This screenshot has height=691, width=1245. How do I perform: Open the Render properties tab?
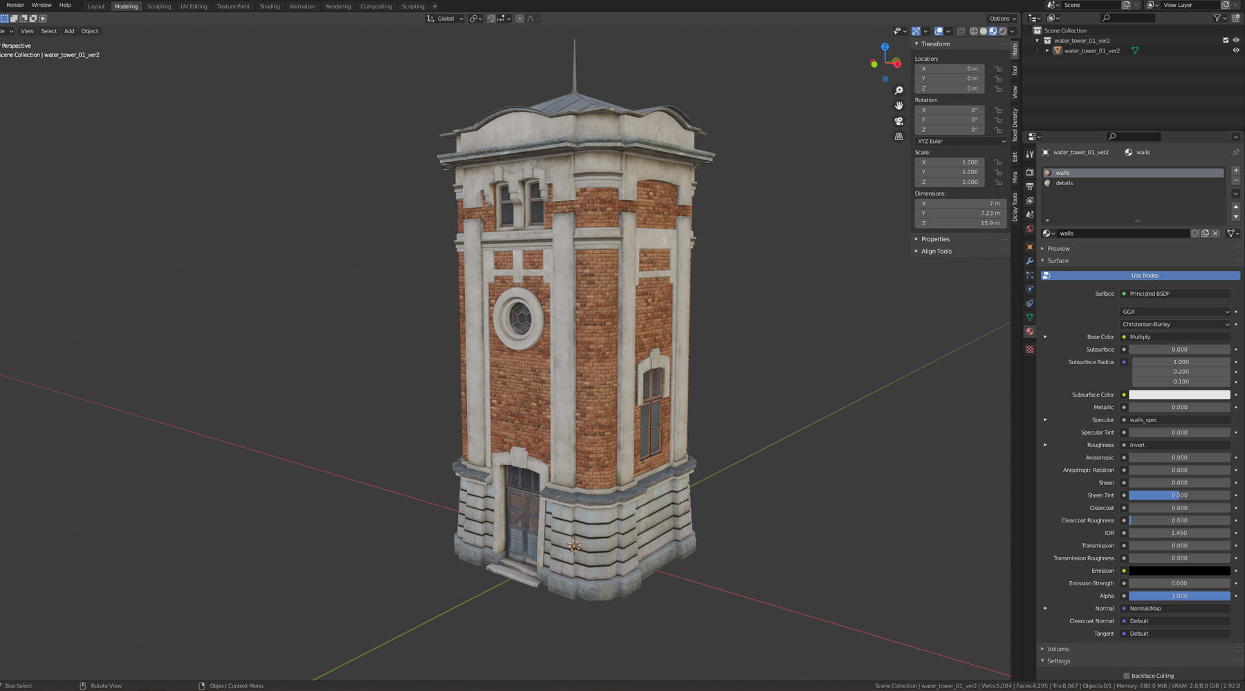point(1030,172)
